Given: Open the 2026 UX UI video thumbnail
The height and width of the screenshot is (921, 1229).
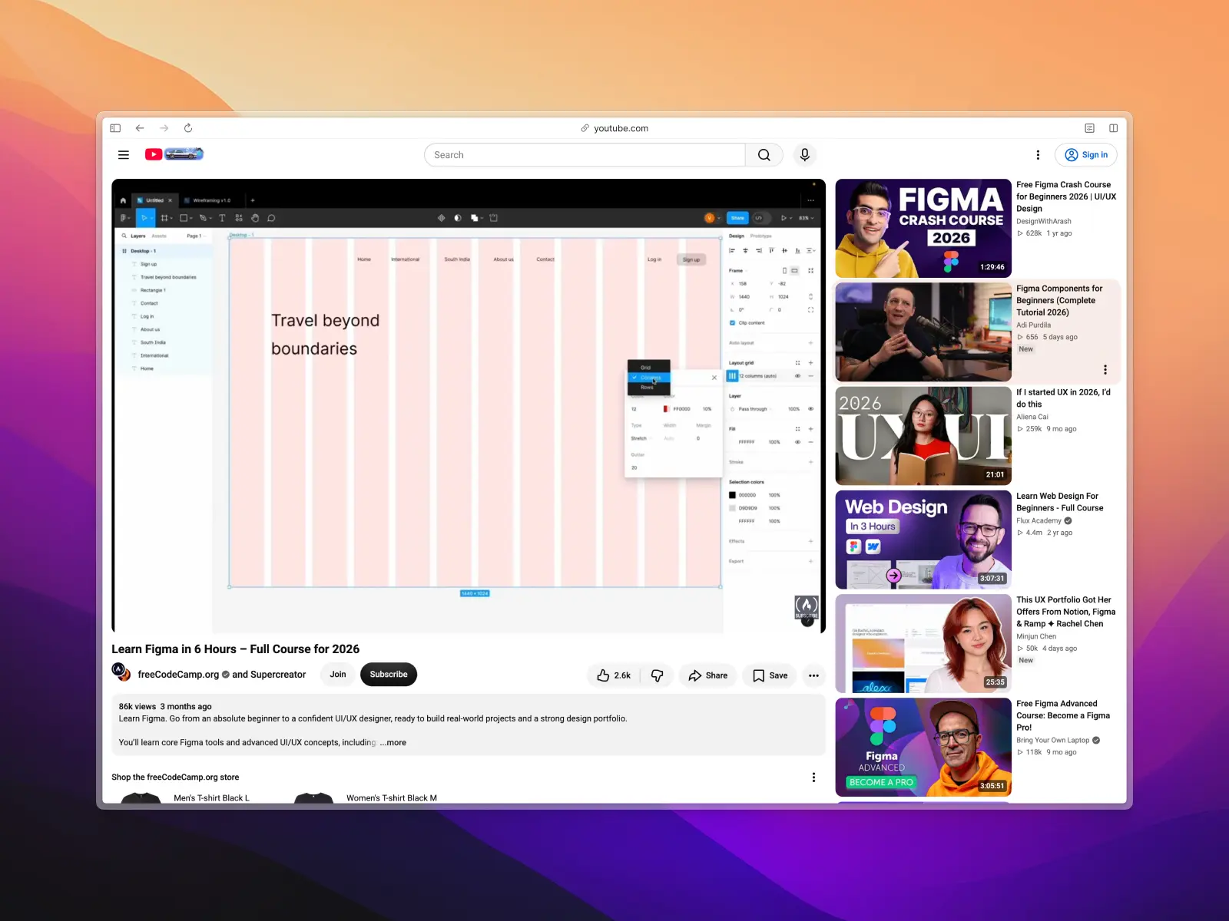Looking at the screenshot, I should [x=923, y=435].
